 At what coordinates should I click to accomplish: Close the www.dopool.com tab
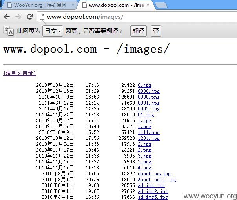click(148, 5)
